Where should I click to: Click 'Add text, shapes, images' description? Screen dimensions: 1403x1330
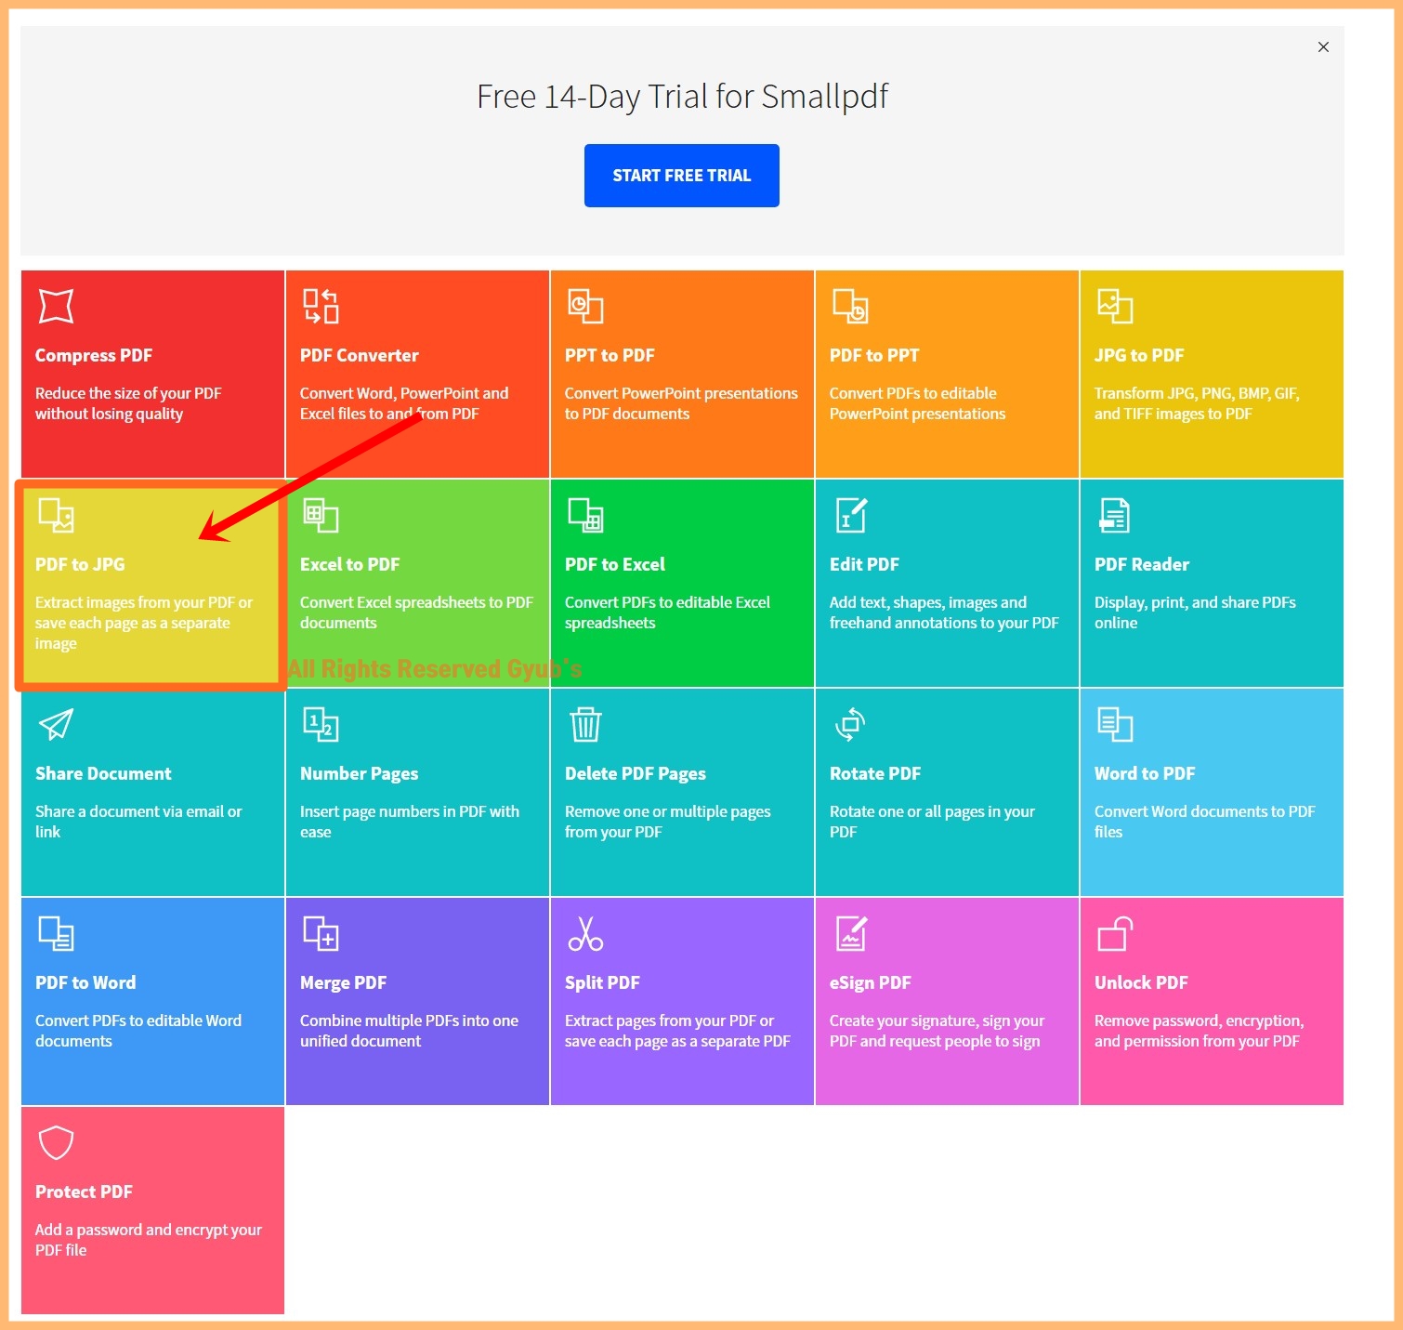coord(944,612)
